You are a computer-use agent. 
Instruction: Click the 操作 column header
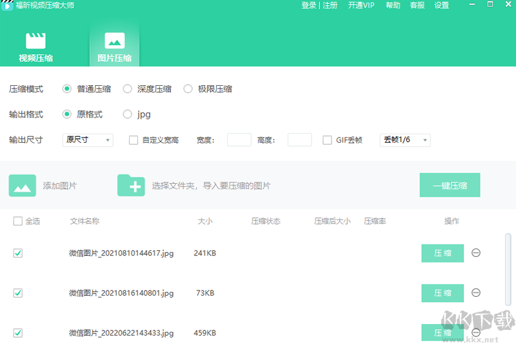tap(451, 221)
